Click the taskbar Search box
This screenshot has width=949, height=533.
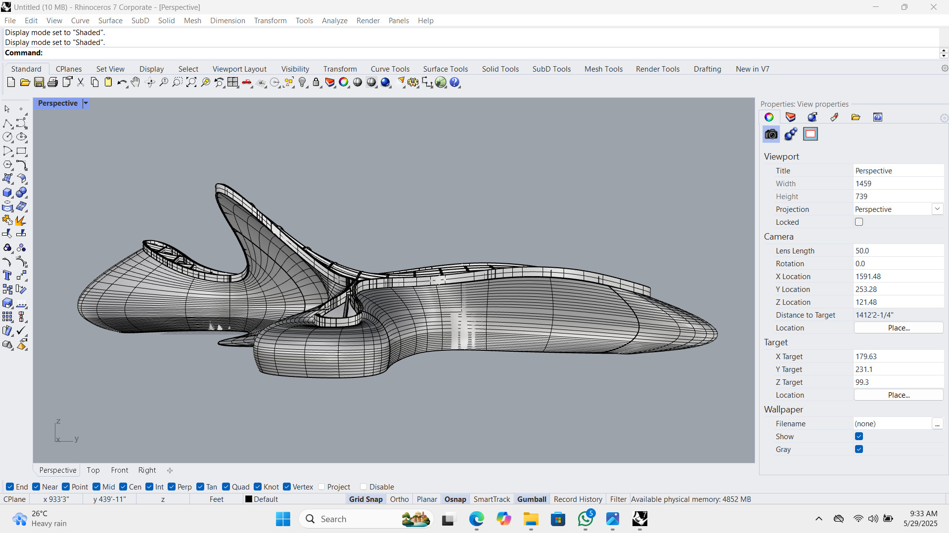point(366,519)
